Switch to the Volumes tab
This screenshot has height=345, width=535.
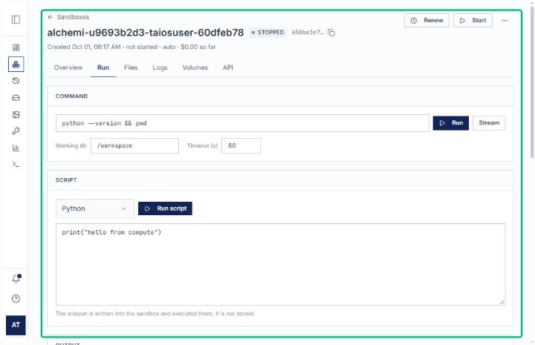(x=195, y=68)
